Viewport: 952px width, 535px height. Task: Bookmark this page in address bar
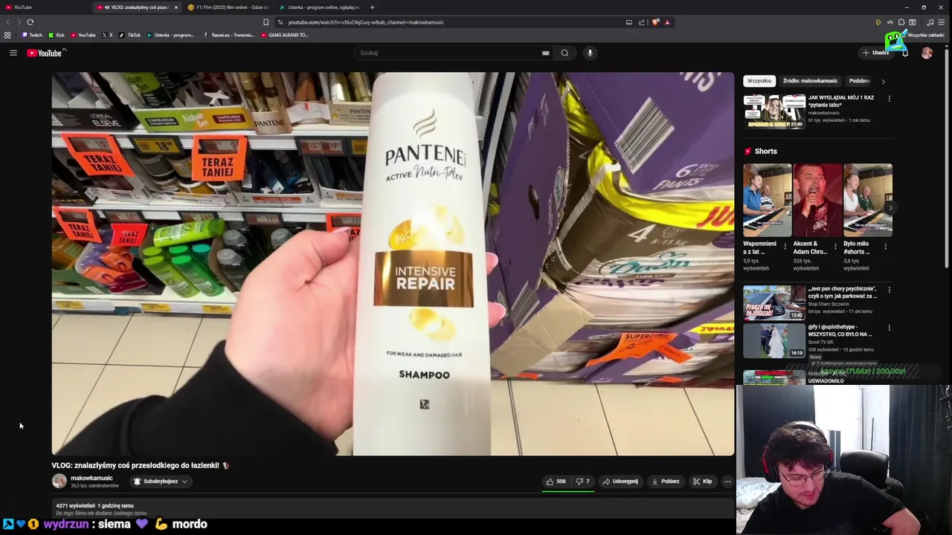tap(266, 22)
